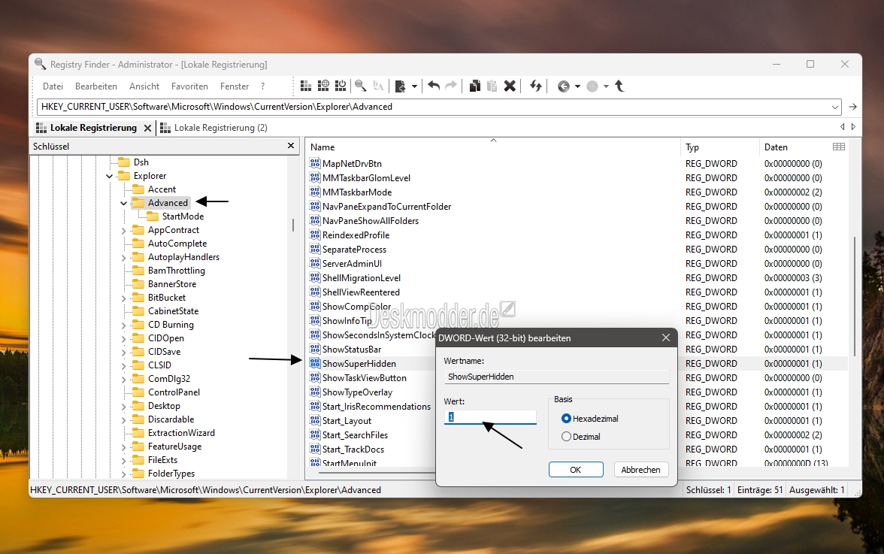Viewport: 884px width, 554px height.
Task: Select the ShowTaskViewButton registry entry
Action: (364, 378)
